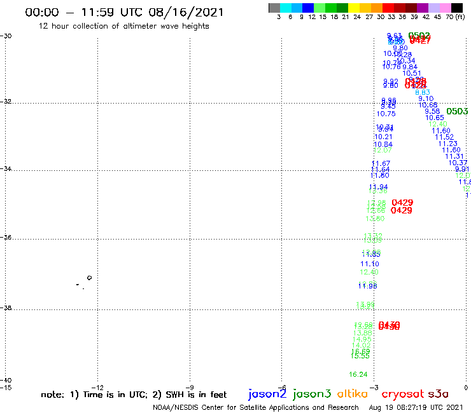This screenshot has height=413, width=471.
Task: Click the 'altika' satellite legend label
Action: click(x=353, y=394)
